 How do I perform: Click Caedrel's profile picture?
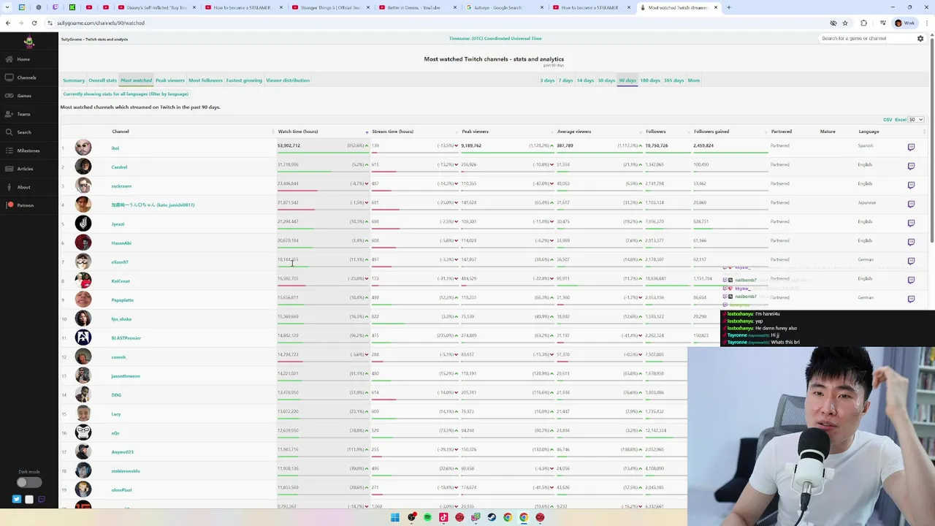(83, 167)
